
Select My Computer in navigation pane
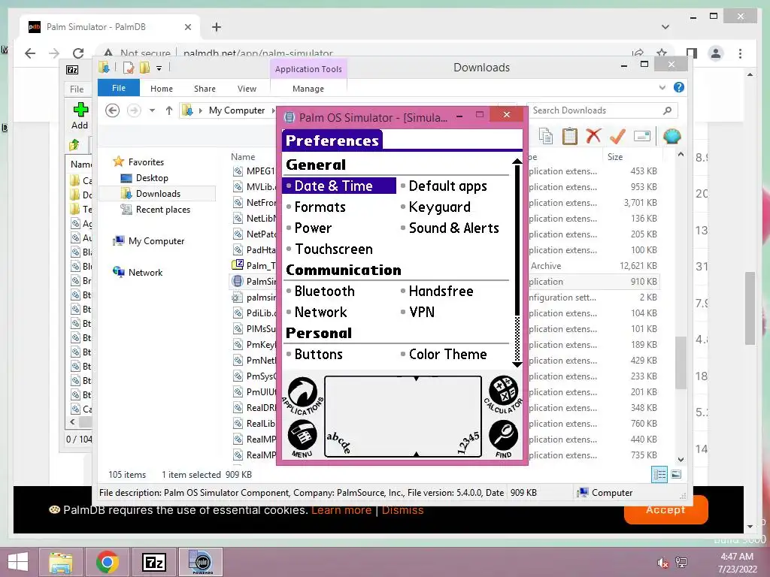(156, 241)
